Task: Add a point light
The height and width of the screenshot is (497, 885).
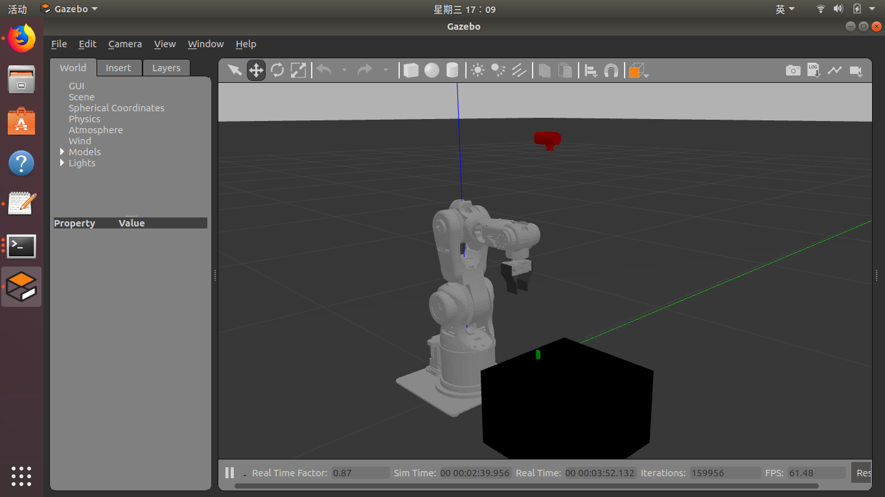Action: click(477, 70)
